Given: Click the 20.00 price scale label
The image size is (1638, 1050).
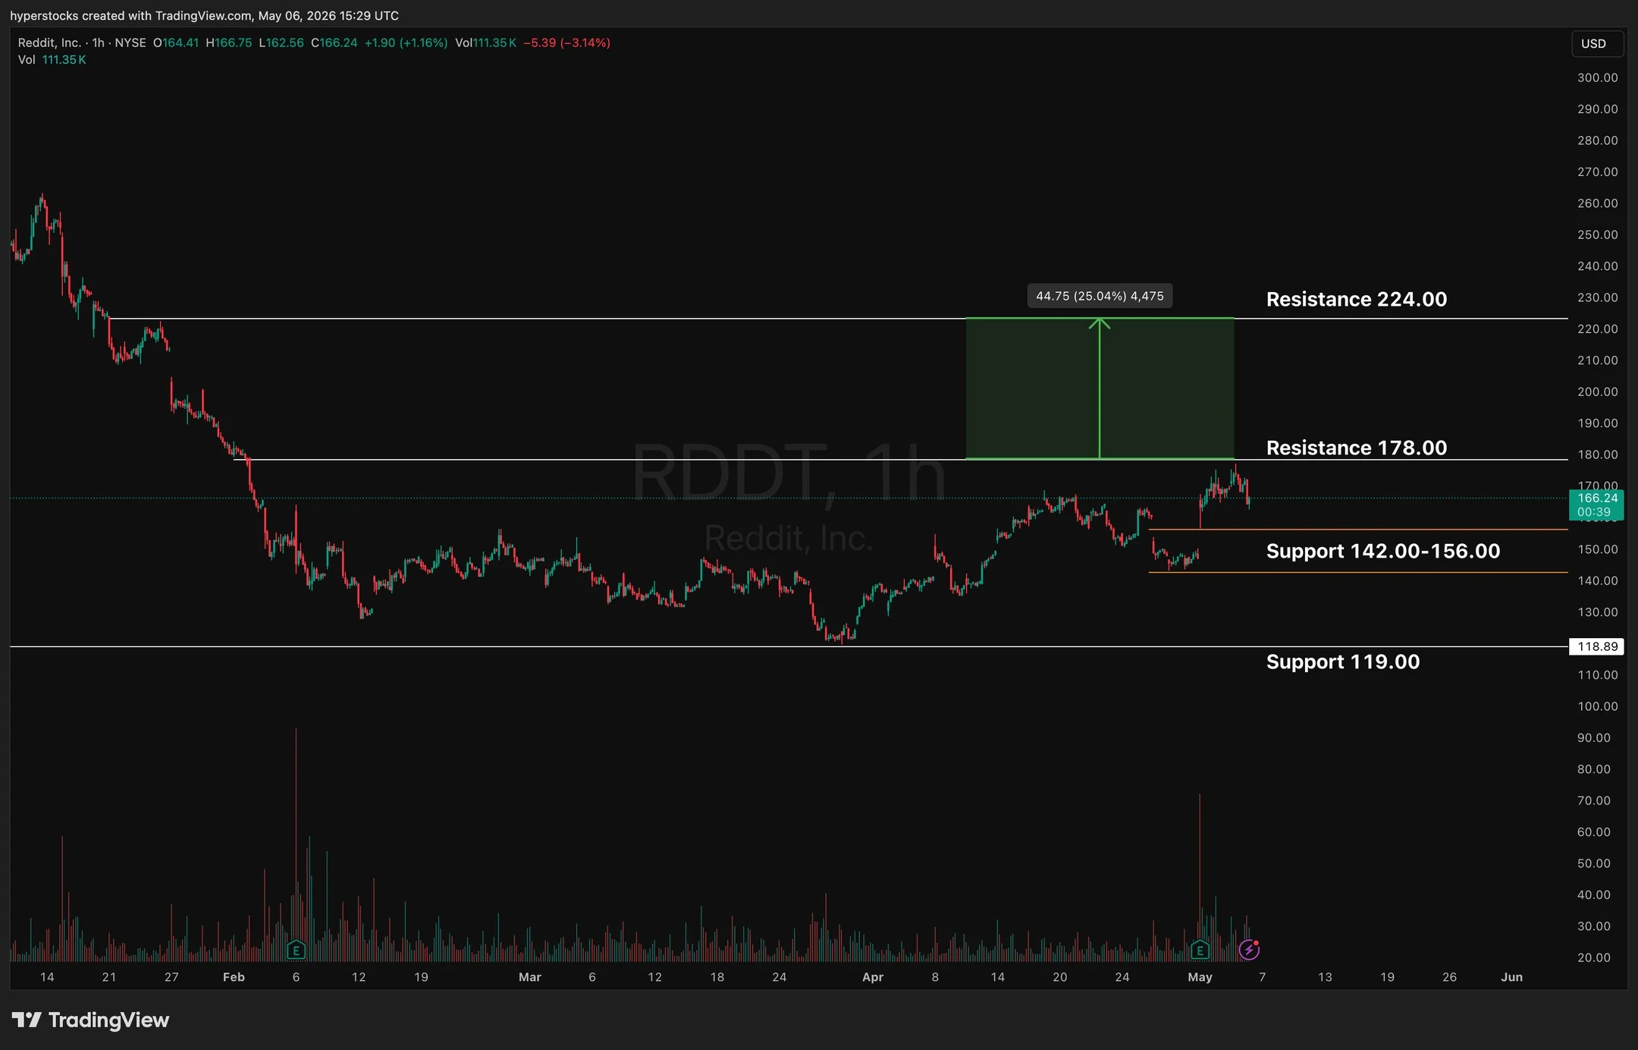Looking at the screenshot, I should pos(1594,957).
